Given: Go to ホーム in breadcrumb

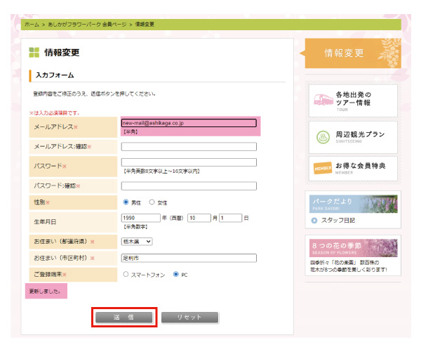Looking at the screenshot, I should 32,25.
